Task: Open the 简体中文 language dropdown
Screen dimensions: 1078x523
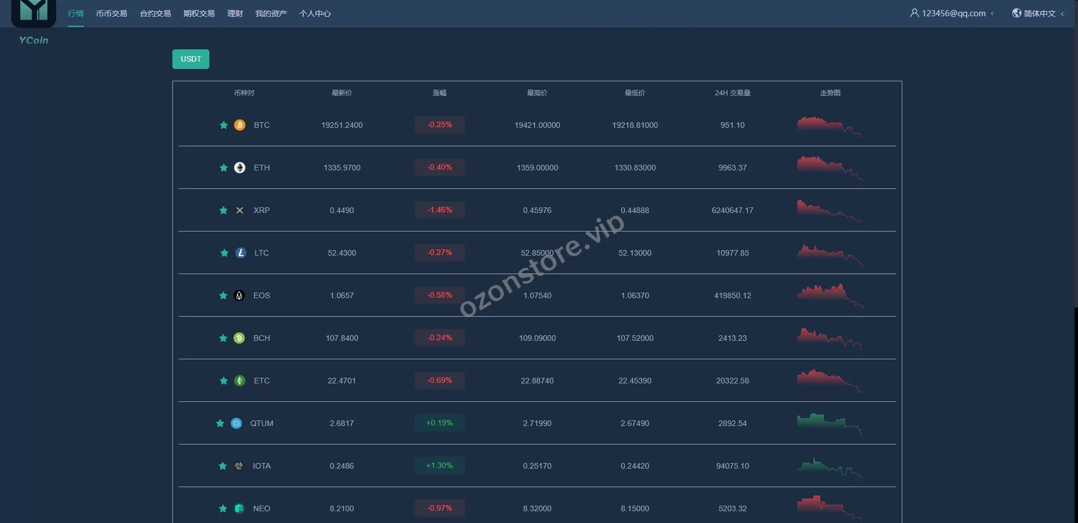Action: [1038, 13]
